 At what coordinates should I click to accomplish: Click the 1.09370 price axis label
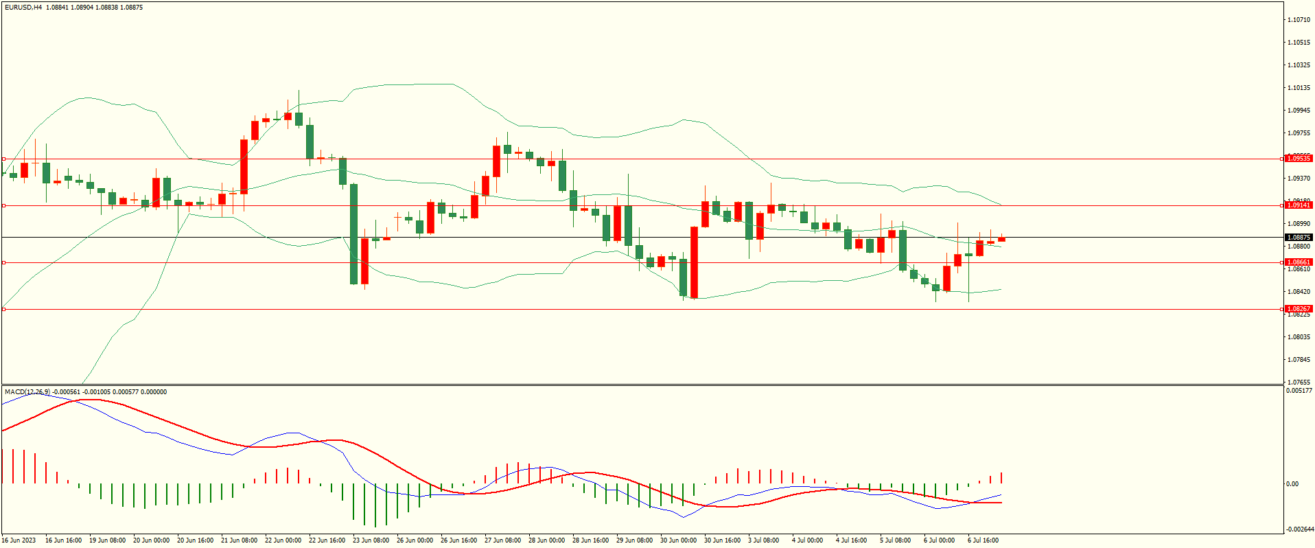click(1299, 179)
